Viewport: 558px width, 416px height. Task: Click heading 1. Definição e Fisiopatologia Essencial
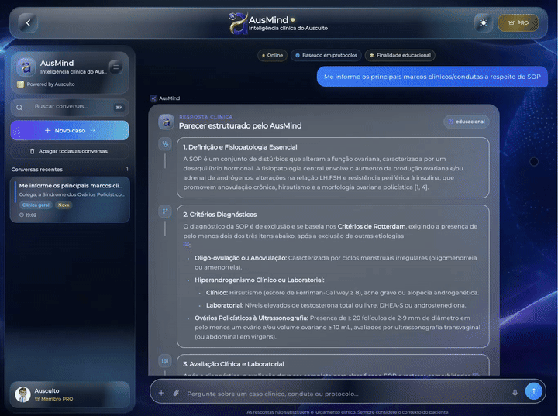coord(240,147)
